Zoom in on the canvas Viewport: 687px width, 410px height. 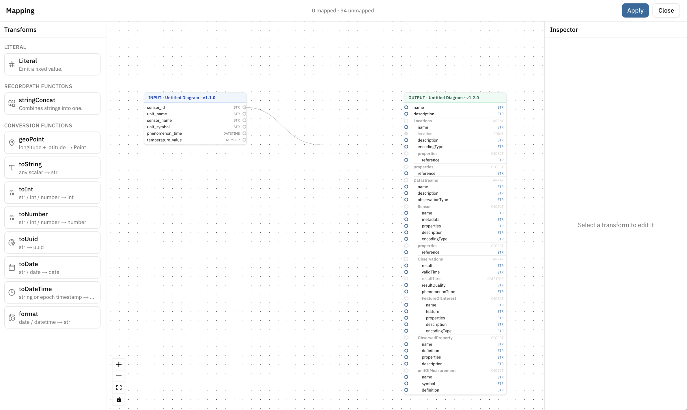coord(119,364)
